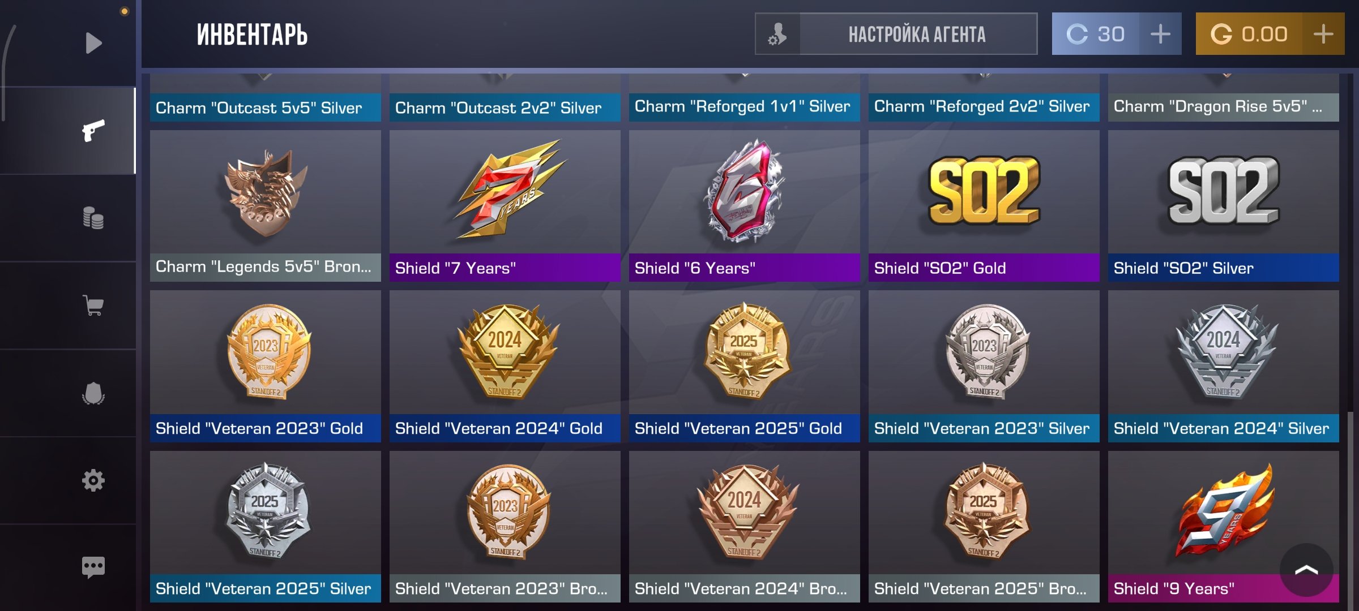Viewport: 1359px width, 611px height.
Task: Select Shield "7 Years" item
Action: [x=505, y=206]
